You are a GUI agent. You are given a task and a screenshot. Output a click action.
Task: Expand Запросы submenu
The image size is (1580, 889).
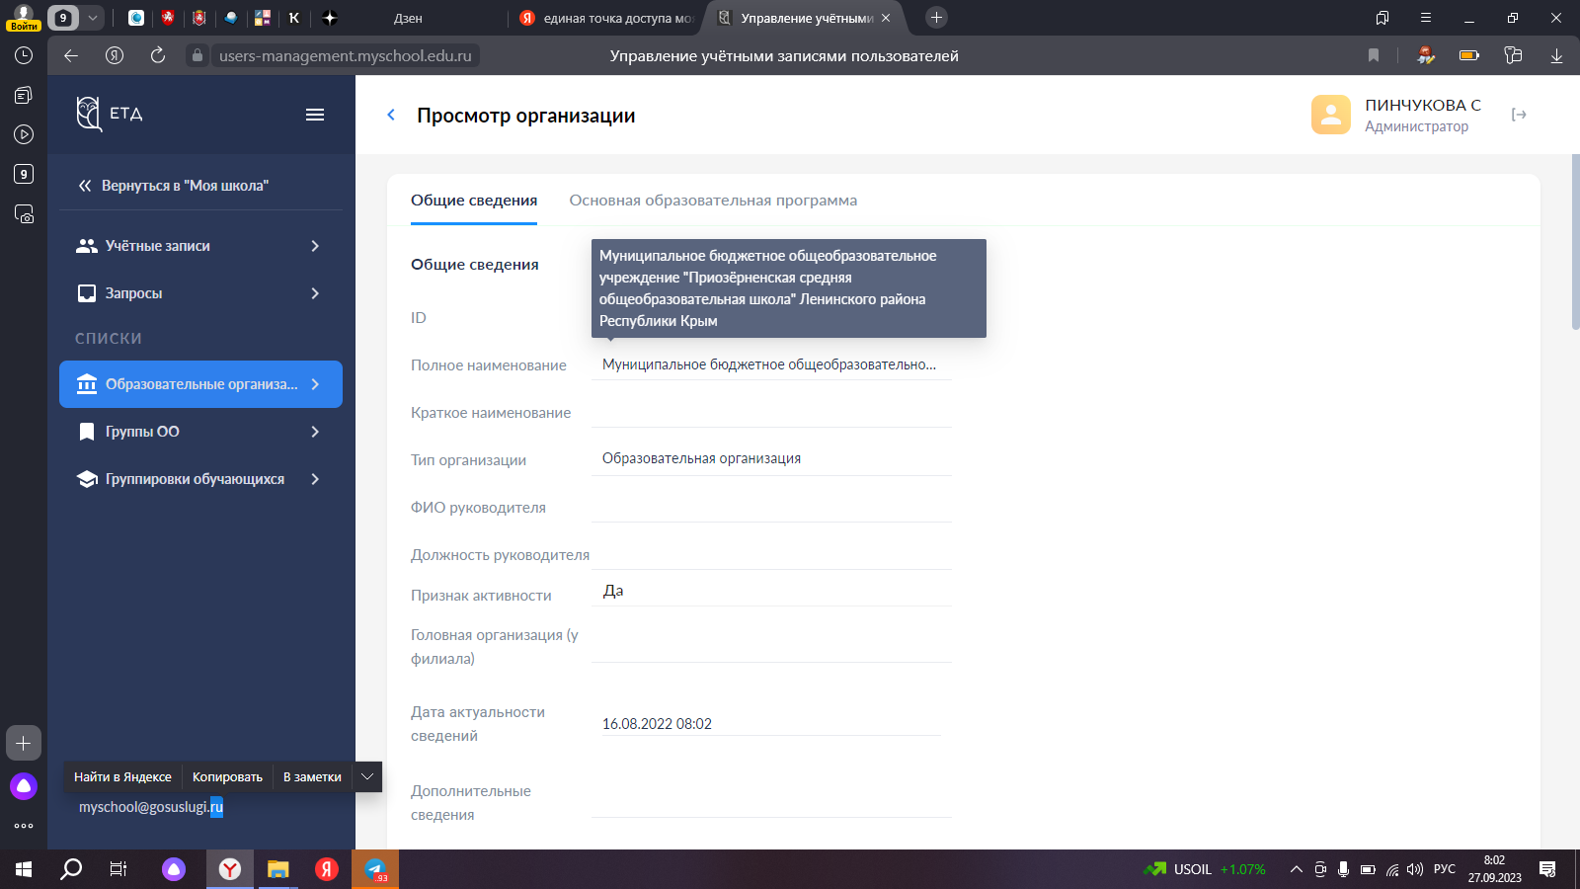coord(315,293)
